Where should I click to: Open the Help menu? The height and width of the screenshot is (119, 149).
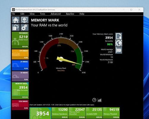[x=82, y=14]
